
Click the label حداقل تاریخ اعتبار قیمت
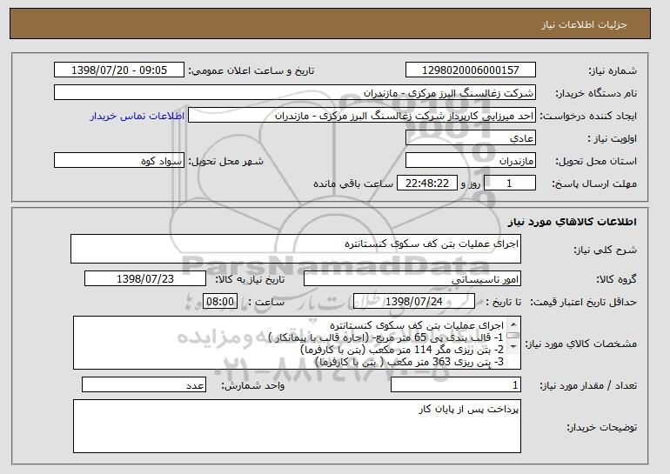click(x=584, y=302)
